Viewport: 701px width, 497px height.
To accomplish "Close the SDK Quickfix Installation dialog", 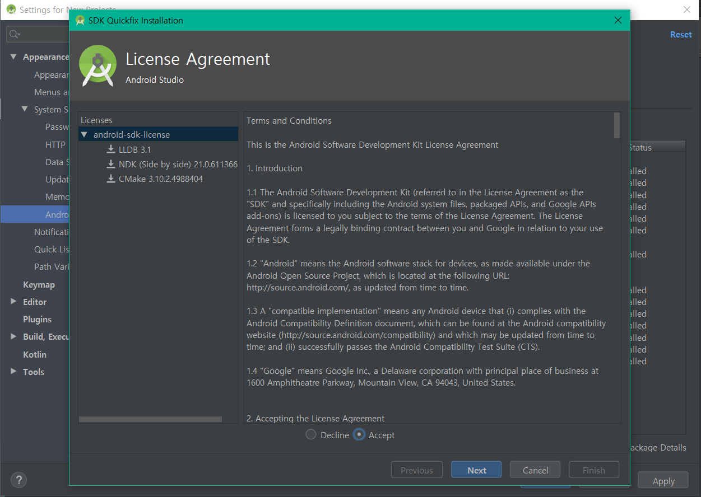I will tap(618, 20).
